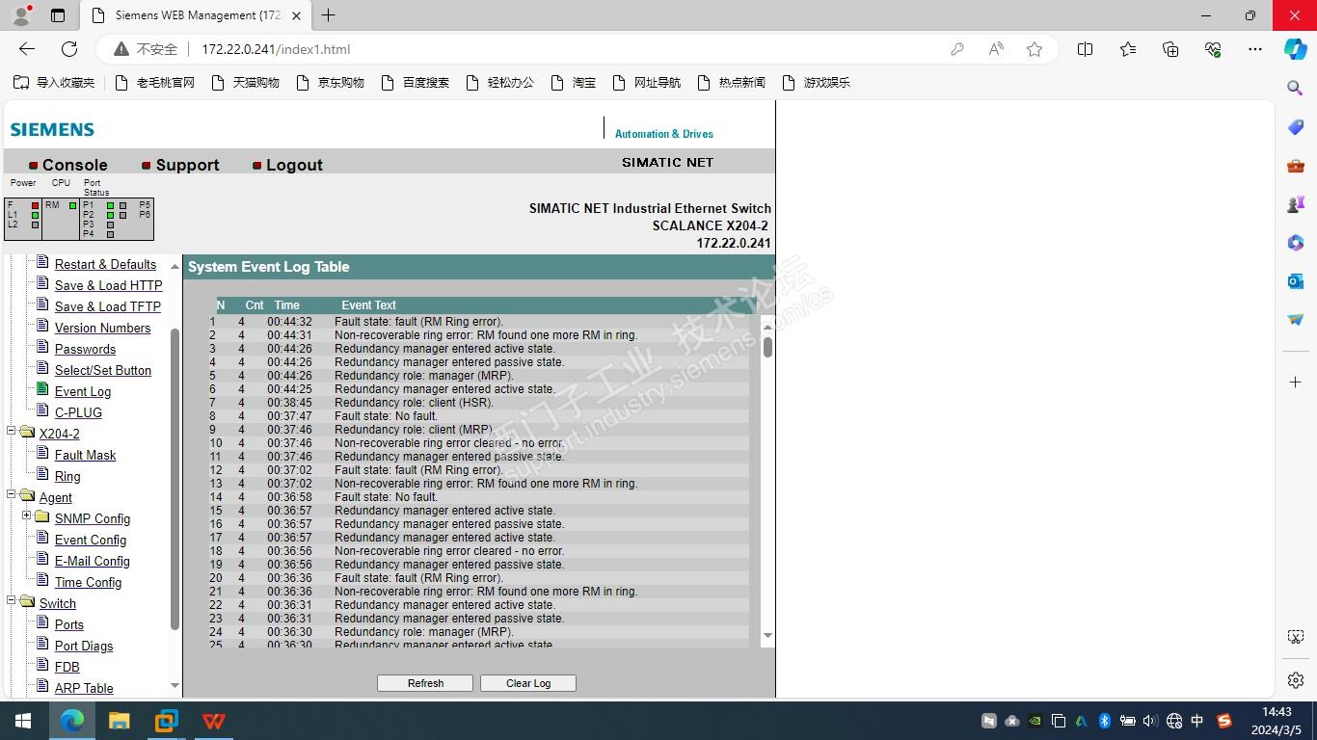Click the volume speaker icon in system tray
The height and width of the screenshot is (740, 1317).
click(x=1150, y=721)
